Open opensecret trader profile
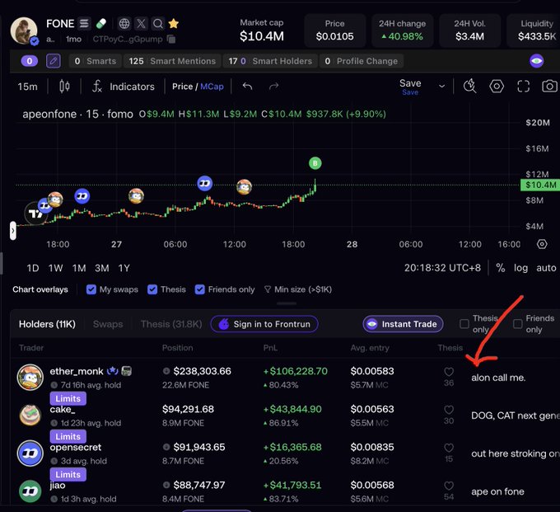The width and height of the screenshot is (560, 512). [x=76, y=448]
